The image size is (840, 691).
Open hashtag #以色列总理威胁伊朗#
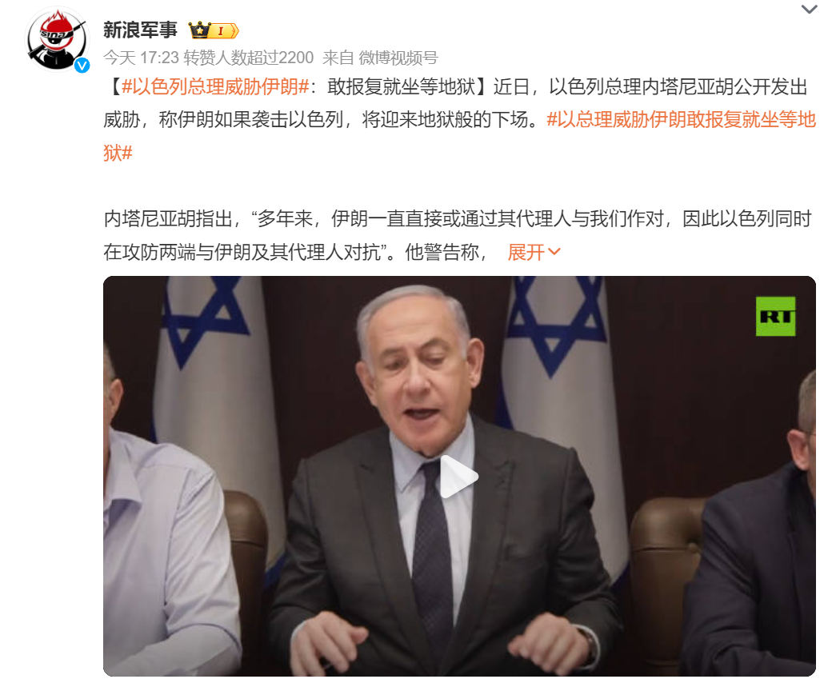tap(215, 86)
